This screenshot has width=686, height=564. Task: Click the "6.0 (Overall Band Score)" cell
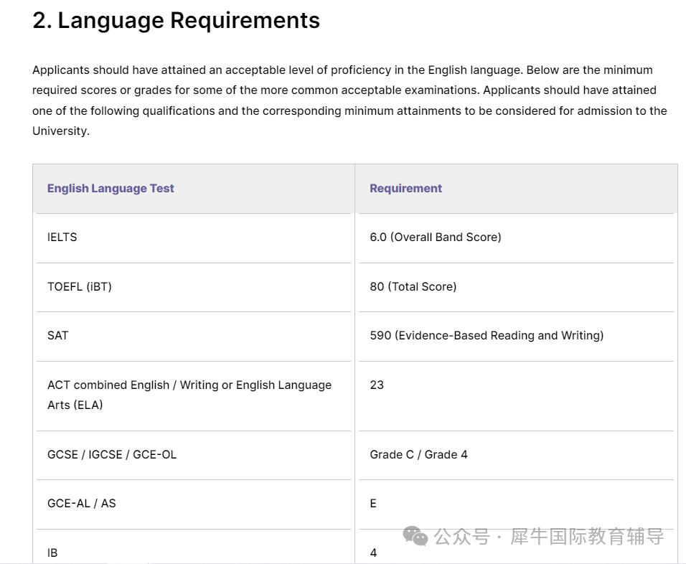435,237
